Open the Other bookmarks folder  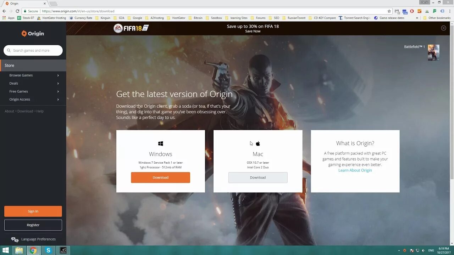click(437, 18)
